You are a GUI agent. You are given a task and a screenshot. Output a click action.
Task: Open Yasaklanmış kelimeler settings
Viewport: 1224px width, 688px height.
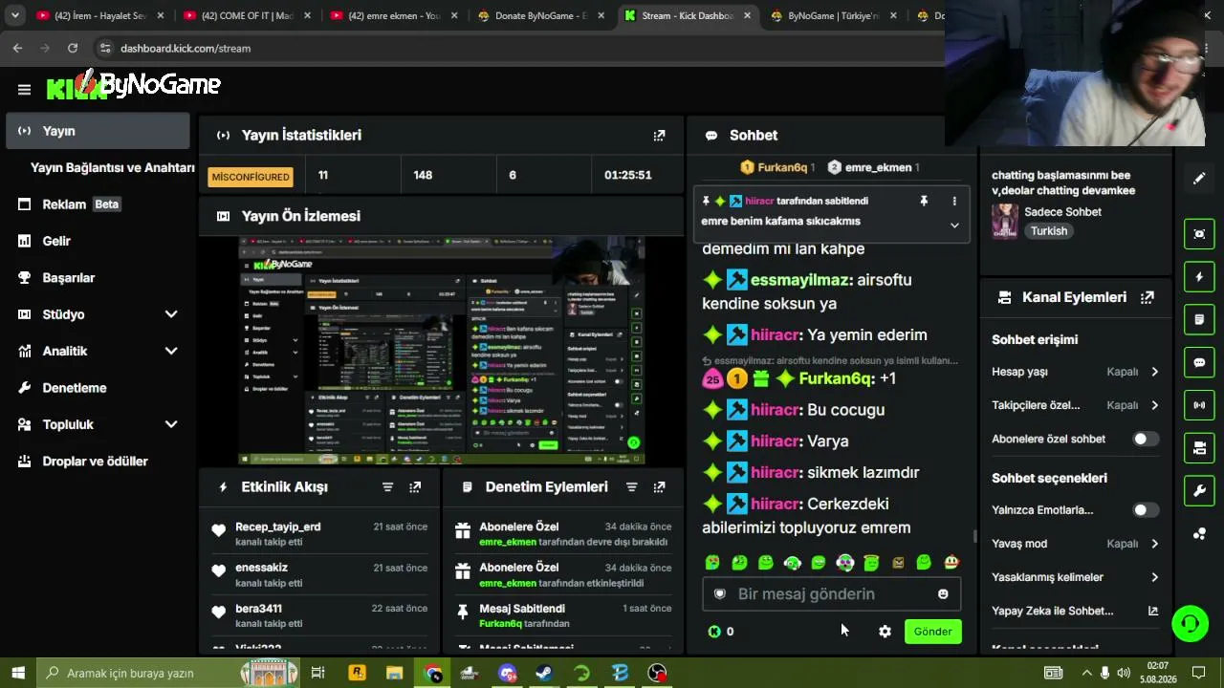(1076, 577)
